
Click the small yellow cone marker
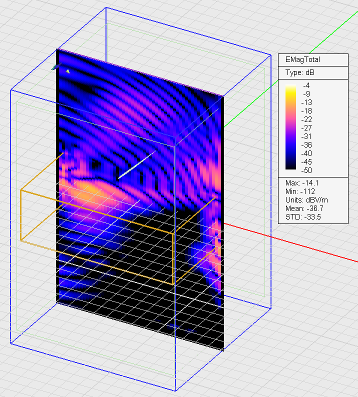[x=68, y=71]
